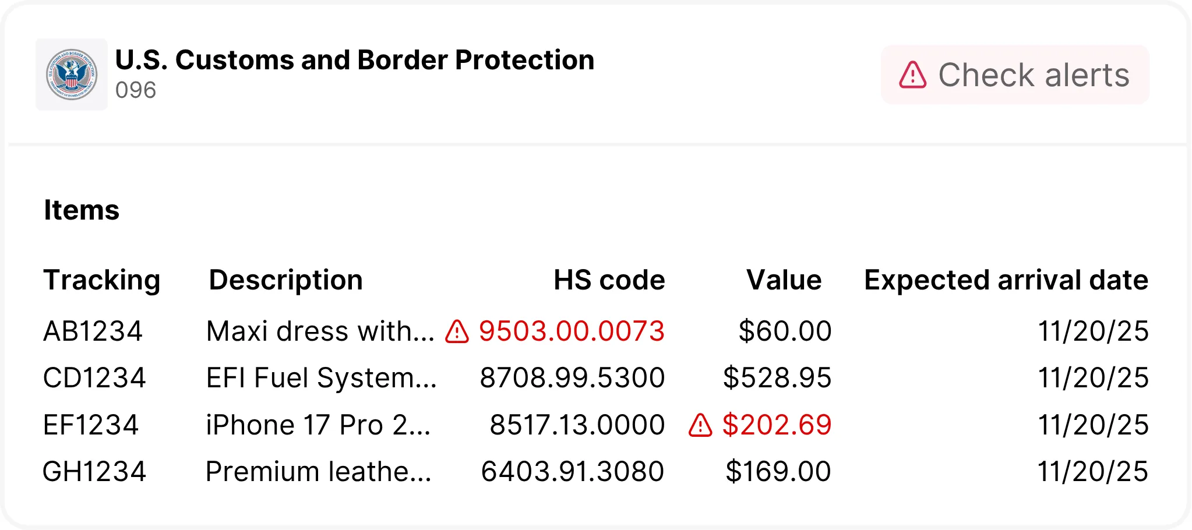Screen dimensions: 1192x530
Task: Select tracking number EF1234
Action: pyautogui.click(x=91, y=425)
